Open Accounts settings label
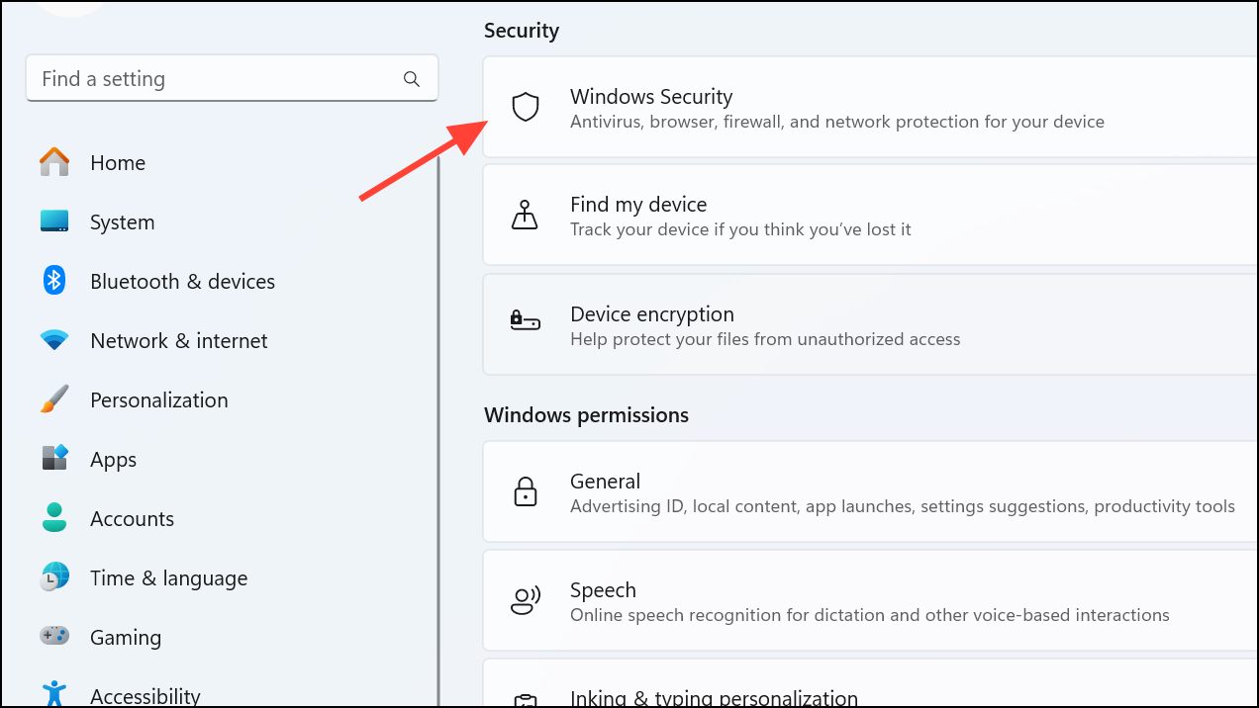1259x708 pixels. pyautogui.click(x=132, y=519)
